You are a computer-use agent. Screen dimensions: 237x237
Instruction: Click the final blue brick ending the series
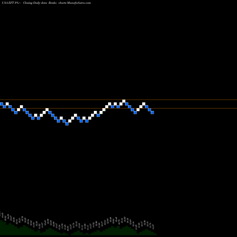click(x=152, y=112)
